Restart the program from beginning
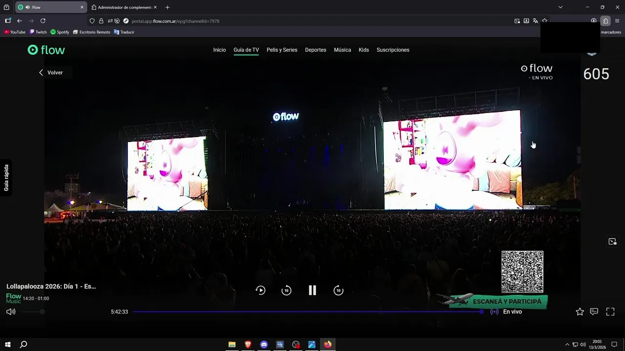 (261, 291)
